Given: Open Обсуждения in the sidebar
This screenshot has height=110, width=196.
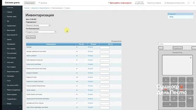Looking at the screenshot, I should click(11, 44).
